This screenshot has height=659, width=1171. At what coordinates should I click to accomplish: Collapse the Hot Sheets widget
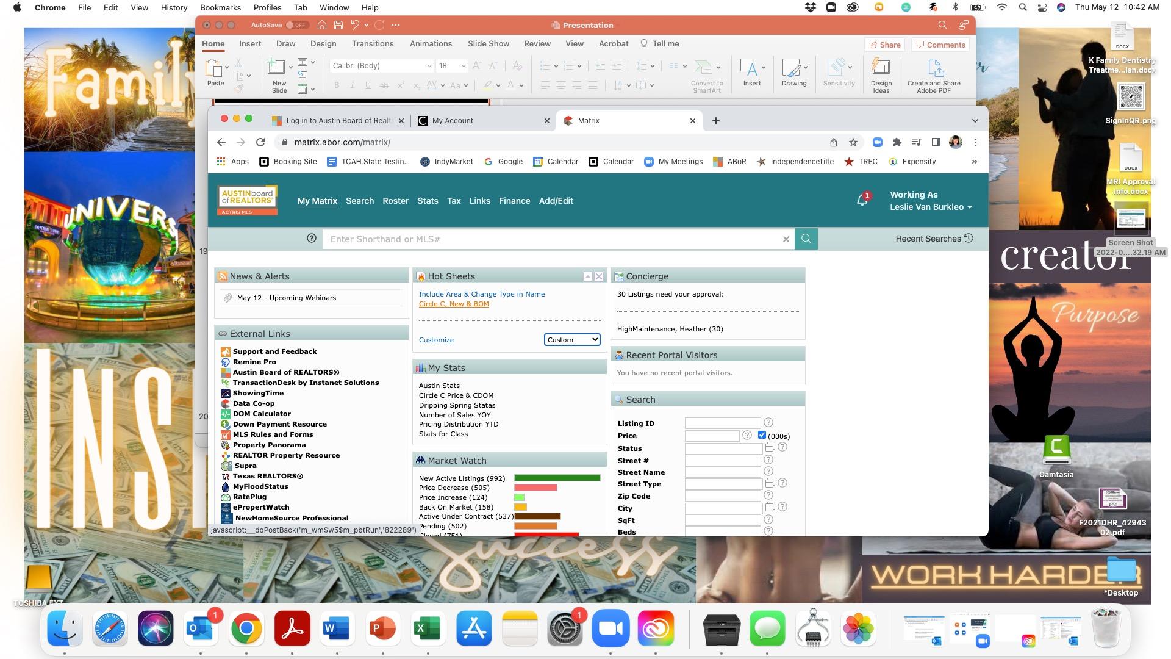[587, 276]
